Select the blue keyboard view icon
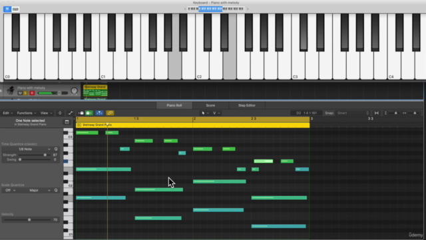The image size is (426, 240). 7,9
